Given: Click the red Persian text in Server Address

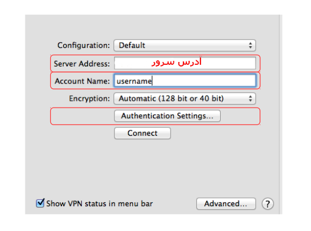Looking at the screenshot, I should 177,62.
